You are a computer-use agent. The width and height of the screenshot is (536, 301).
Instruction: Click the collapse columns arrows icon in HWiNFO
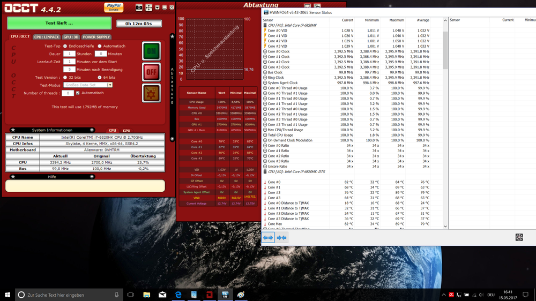point(282,237)
